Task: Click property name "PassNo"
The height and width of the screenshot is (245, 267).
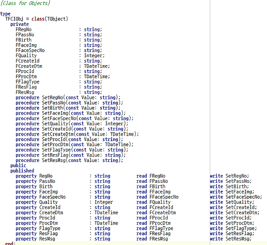Action: click(x=47, y=181)
